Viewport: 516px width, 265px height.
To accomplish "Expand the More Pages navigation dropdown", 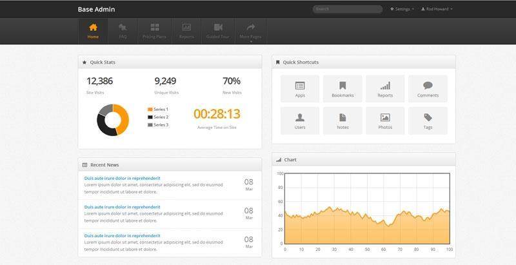I will click(x=250, y=31).
